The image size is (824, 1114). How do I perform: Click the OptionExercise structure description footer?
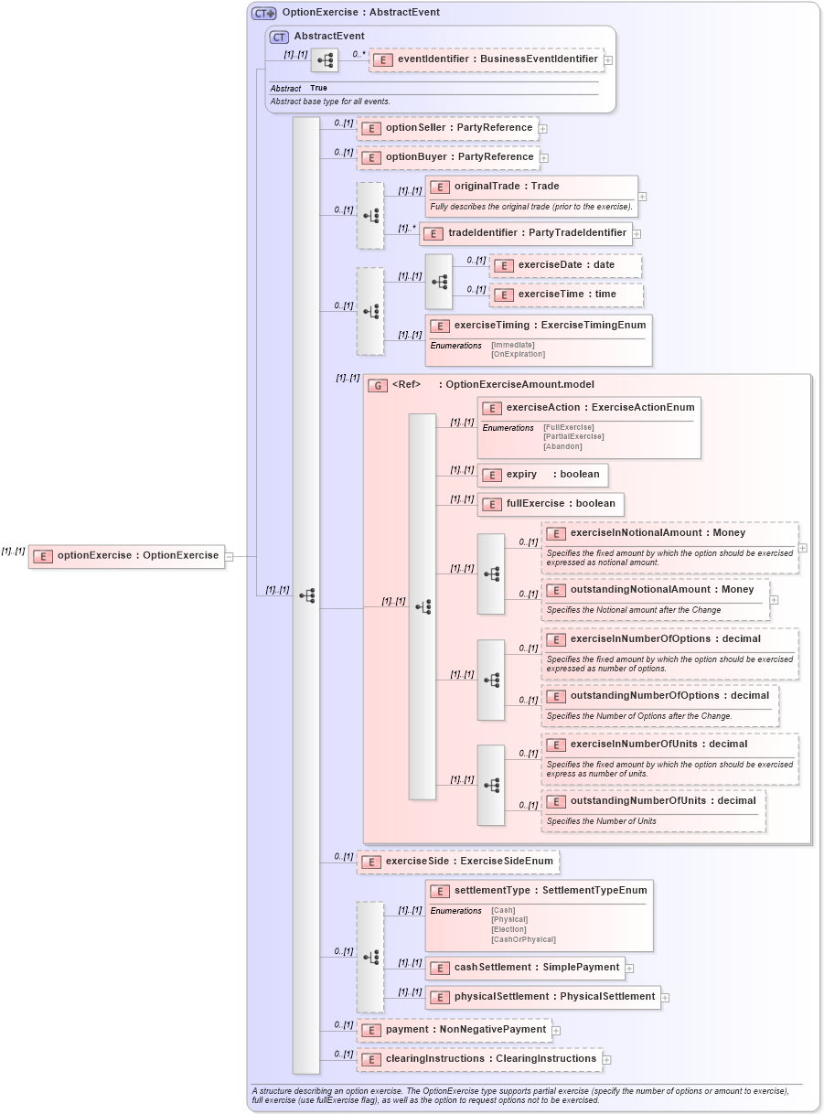coord(519,1096)
